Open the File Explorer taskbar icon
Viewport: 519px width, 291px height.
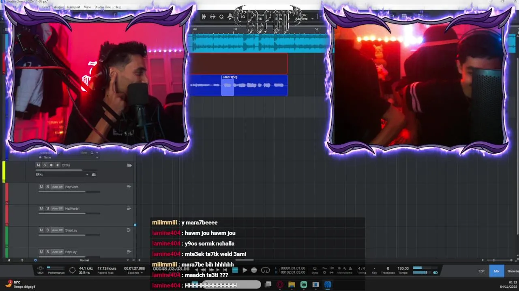[292, 285]
